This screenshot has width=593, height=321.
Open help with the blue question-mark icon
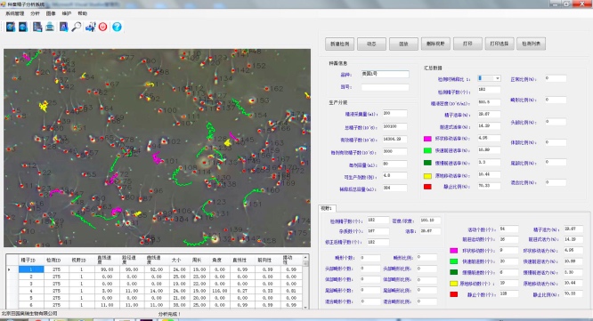118,27
